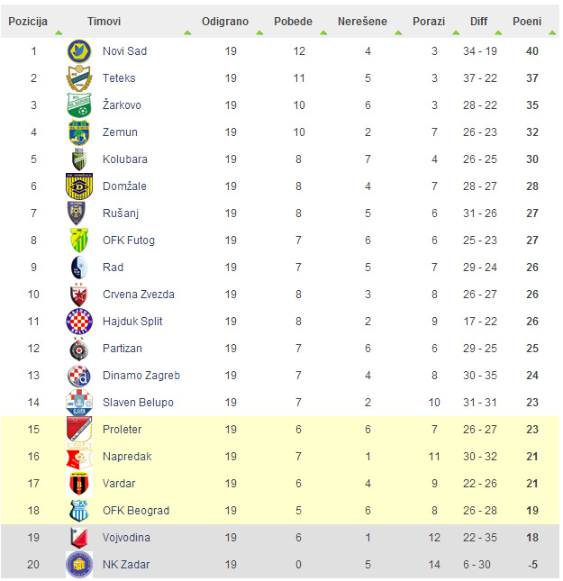Sort by Pobede green arrow
The height and width of the screenshot is (581, 563).
(x=323, y=33)
